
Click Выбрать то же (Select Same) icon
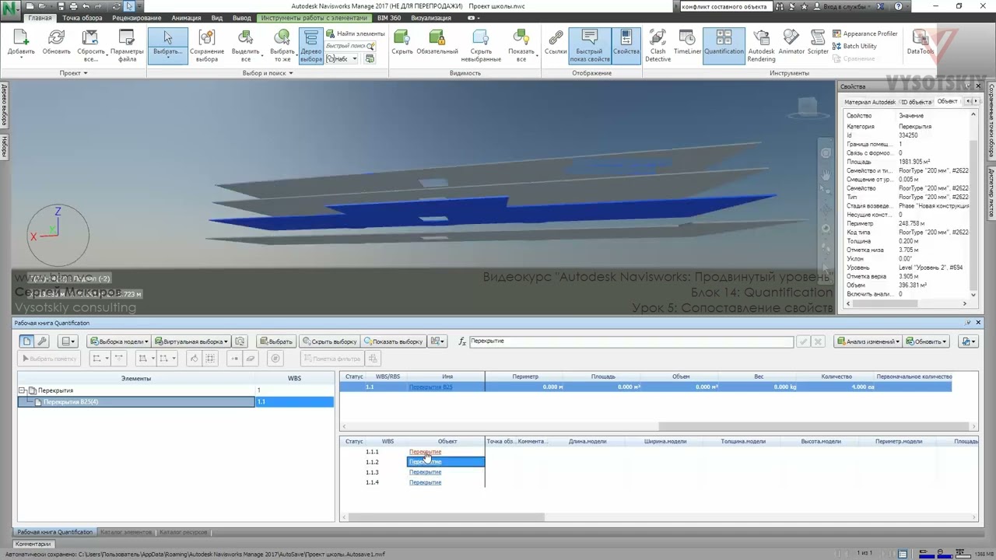[282, 47]
